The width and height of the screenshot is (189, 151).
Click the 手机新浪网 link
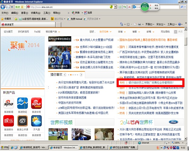(23, 32)
